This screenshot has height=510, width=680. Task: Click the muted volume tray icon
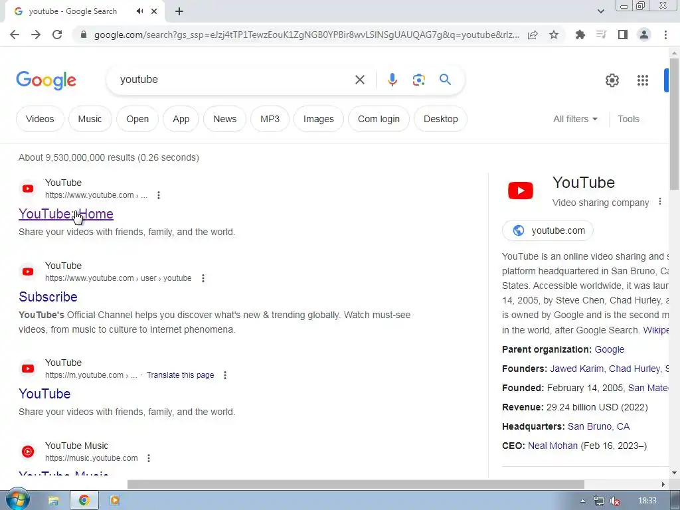click(x=614, y=501)
